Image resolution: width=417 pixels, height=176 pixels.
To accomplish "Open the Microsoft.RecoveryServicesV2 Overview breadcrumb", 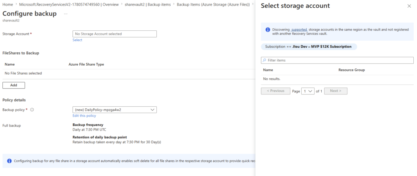I will pos(69,4).
